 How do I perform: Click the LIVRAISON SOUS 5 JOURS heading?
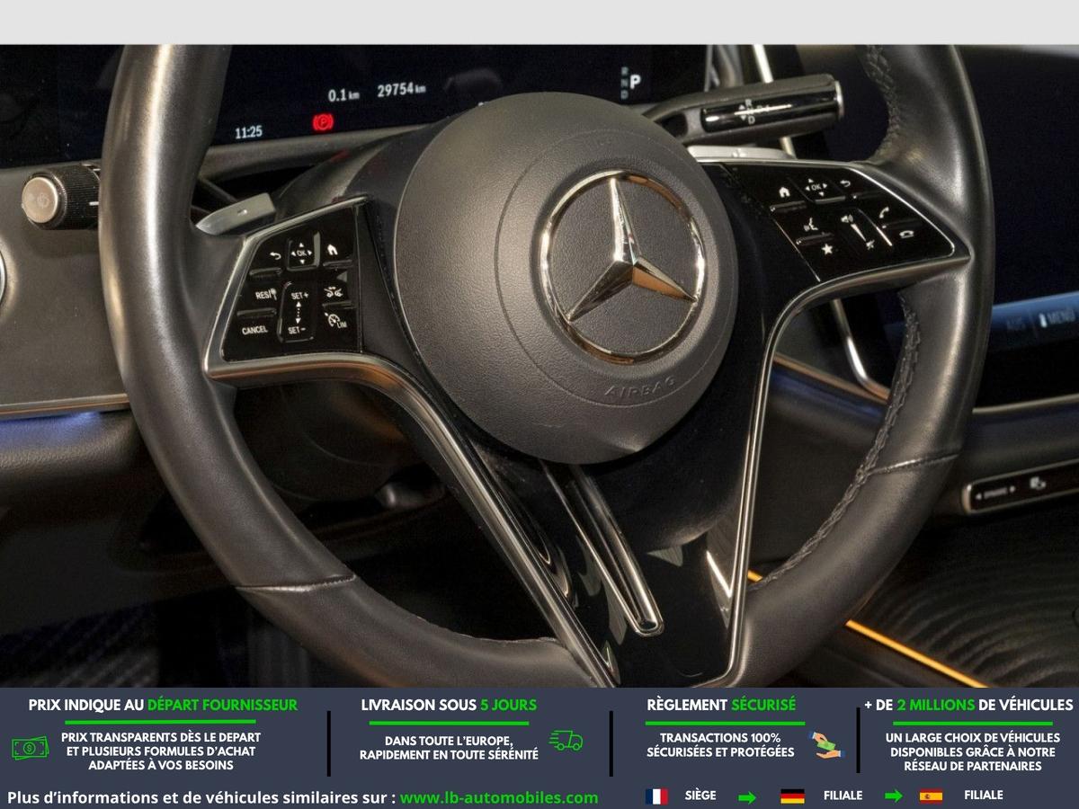449,705
